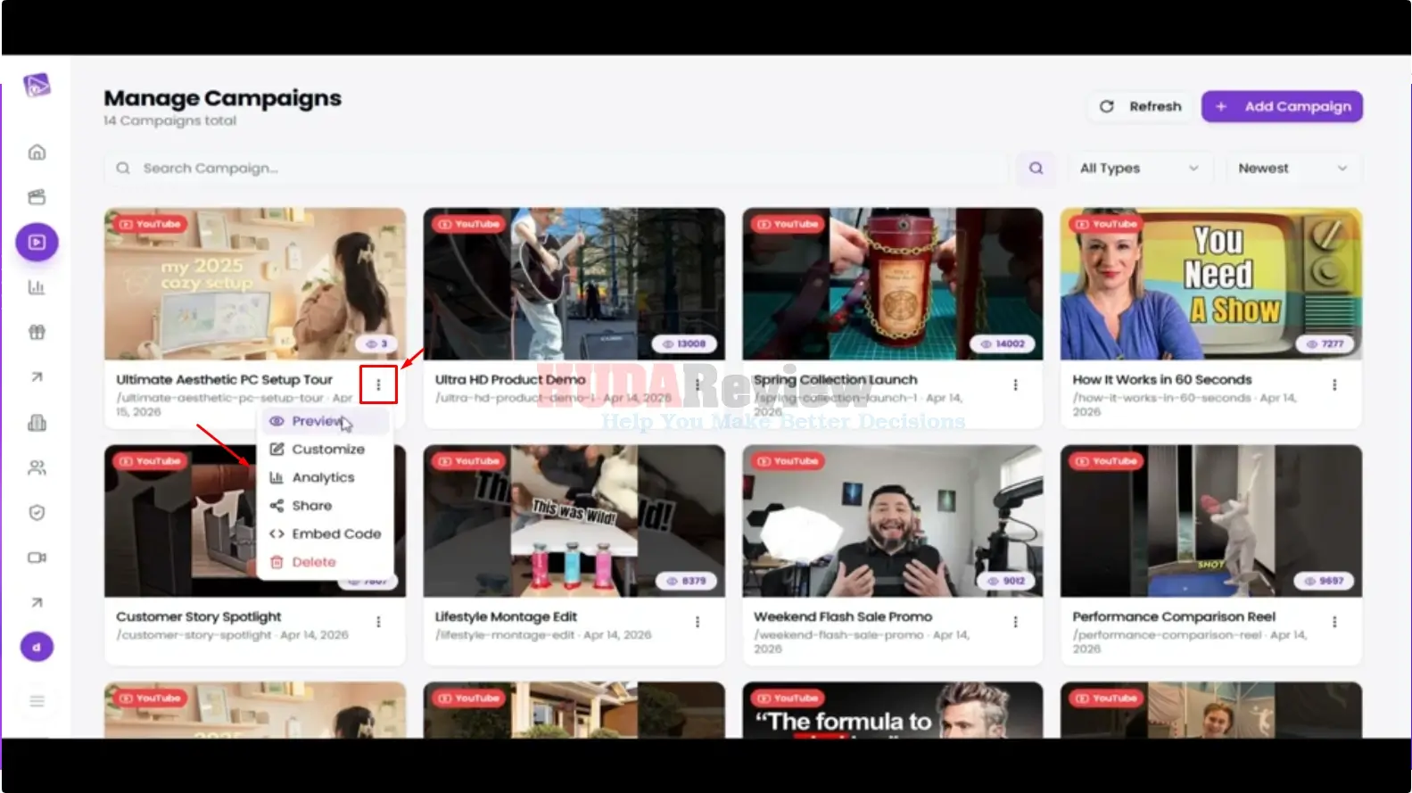1412x793 pixels.
Task: Click the YouTube badge on Spring Collection Launch
Action: [x=788, y=224]
